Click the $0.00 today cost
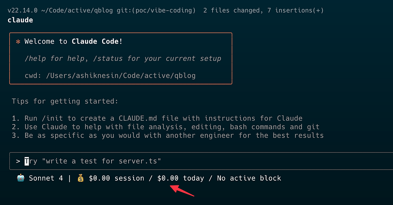 [x=168, y=178]
